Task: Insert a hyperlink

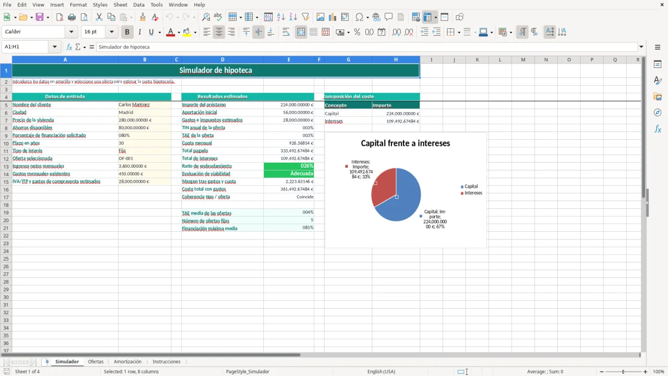Action: (x=376, y=17)
